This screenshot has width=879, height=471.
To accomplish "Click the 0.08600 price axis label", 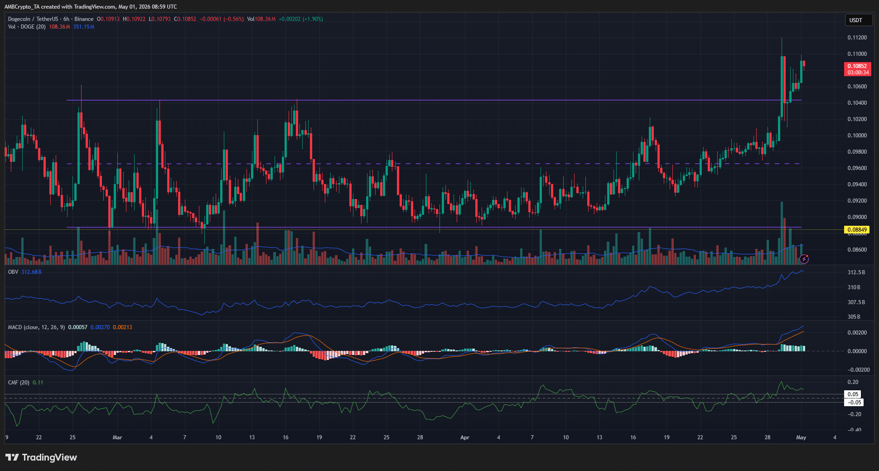I will [x=857, y=250].
